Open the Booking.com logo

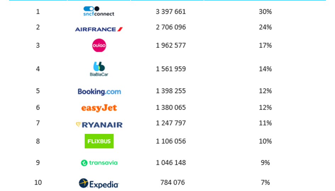(99, 92)
